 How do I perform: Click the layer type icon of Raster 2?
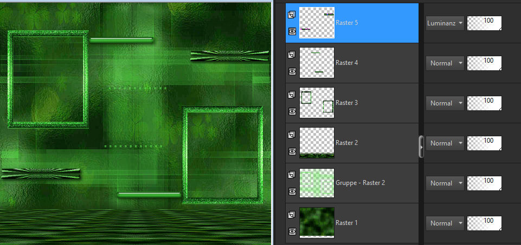[292, 135]
